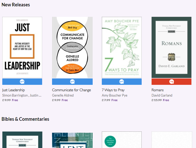This screenshot has width=196, height=148.
Task: Click the Free price under Just Leadership
Action: (x=15, y=100)
